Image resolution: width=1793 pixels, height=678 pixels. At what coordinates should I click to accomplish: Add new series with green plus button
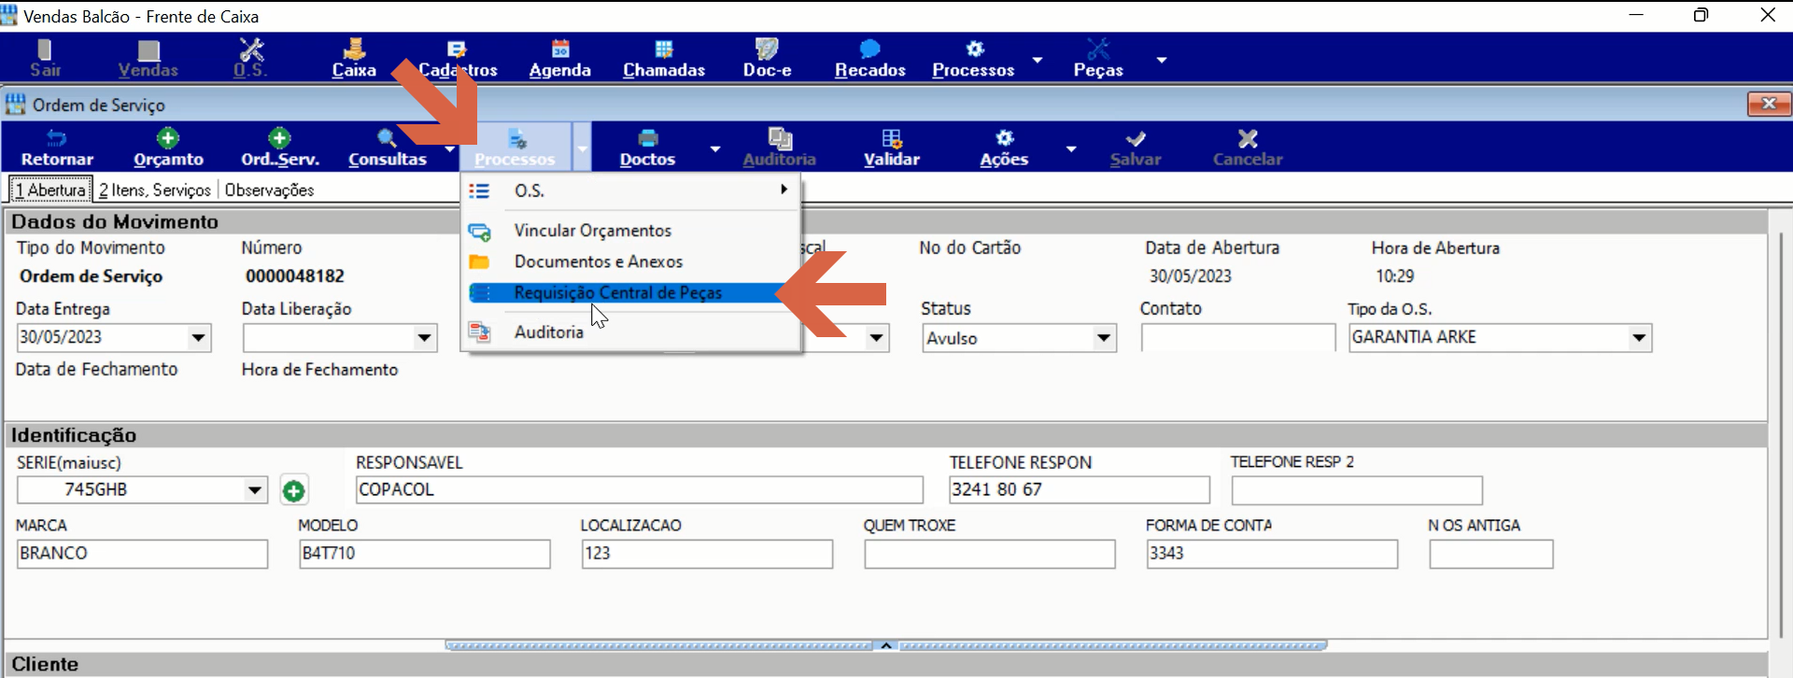pos(294,490)
